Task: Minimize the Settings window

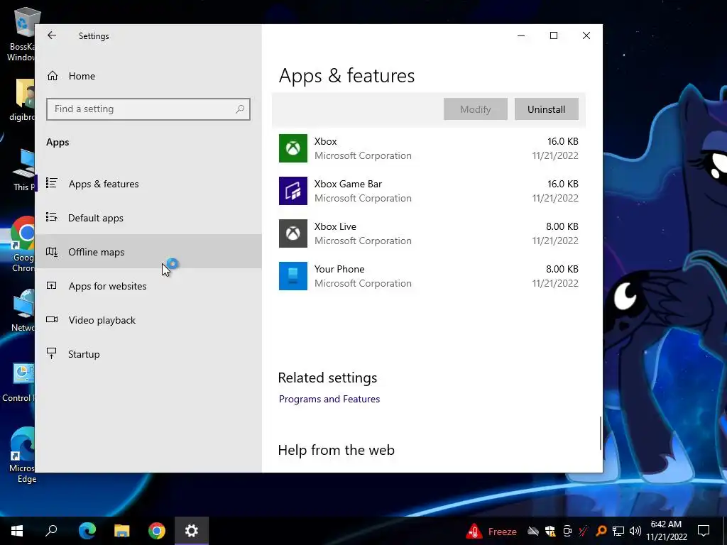Action: pyautogui.click(x=521, y=35)
